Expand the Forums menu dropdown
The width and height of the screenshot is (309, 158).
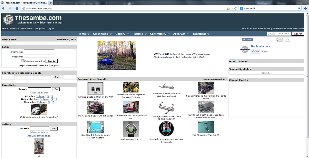139,34
